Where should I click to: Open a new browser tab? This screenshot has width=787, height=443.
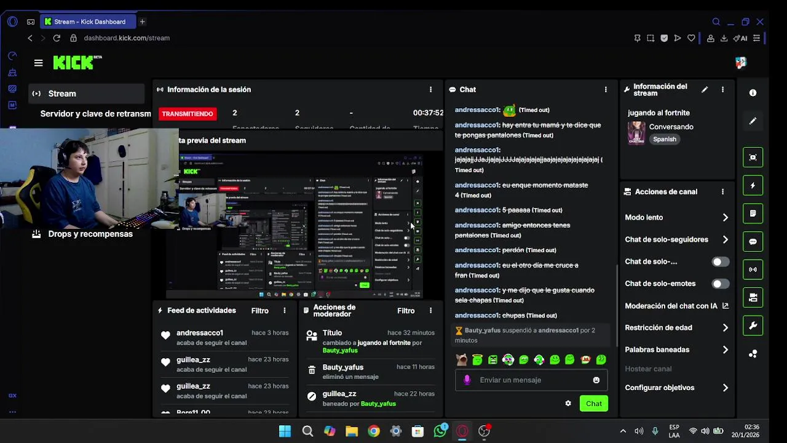tap(142, 22)
